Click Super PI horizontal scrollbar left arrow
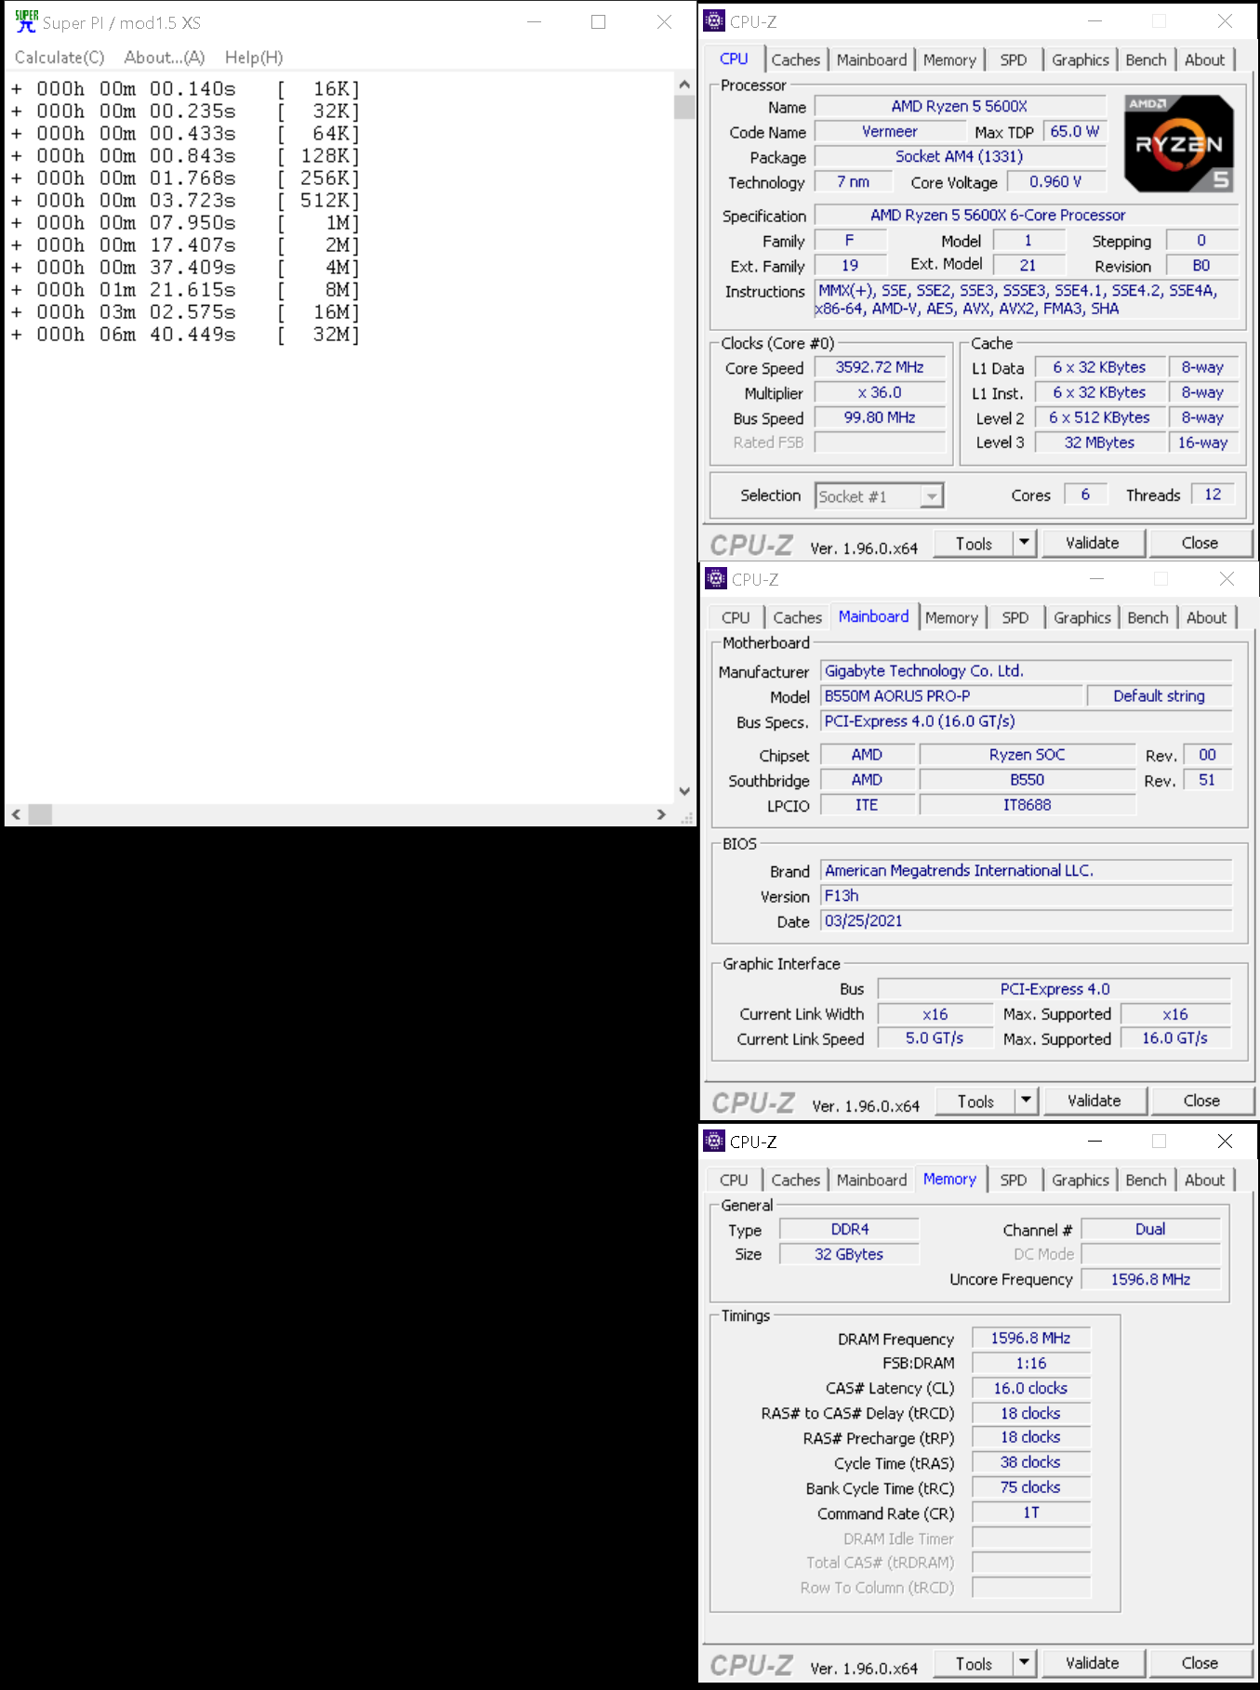The width and height of the screenshot is (1260, 1690). click(16, 814)
